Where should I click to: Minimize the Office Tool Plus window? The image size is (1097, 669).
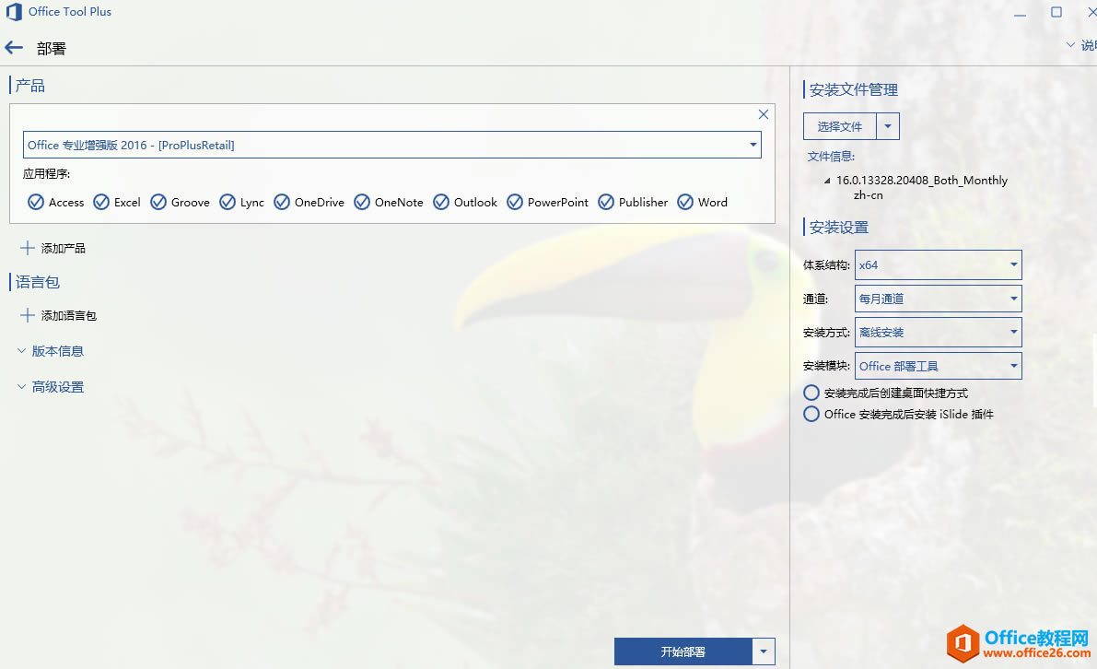(1020, 13)
